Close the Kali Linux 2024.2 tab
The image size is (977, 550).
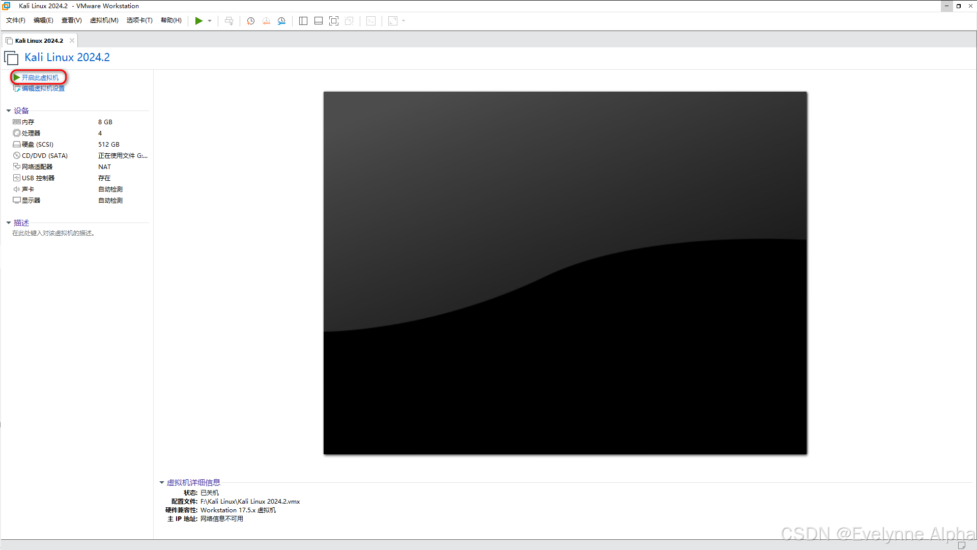72,41
